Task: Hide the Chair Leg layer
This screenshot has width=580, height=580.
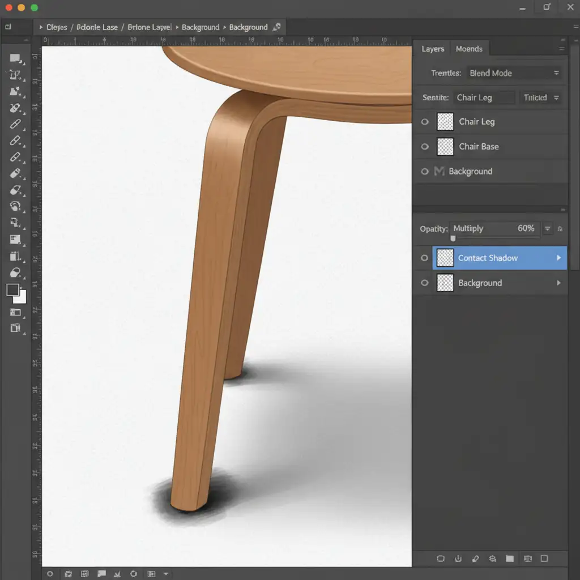Action: click(x=425, y=122)
